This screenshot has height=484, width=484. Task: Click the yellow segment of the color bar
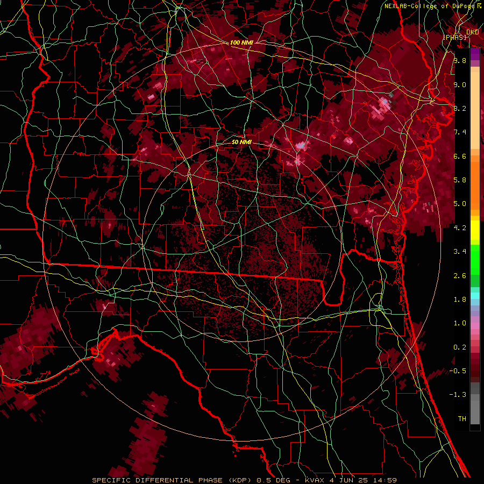click(475, 230)
